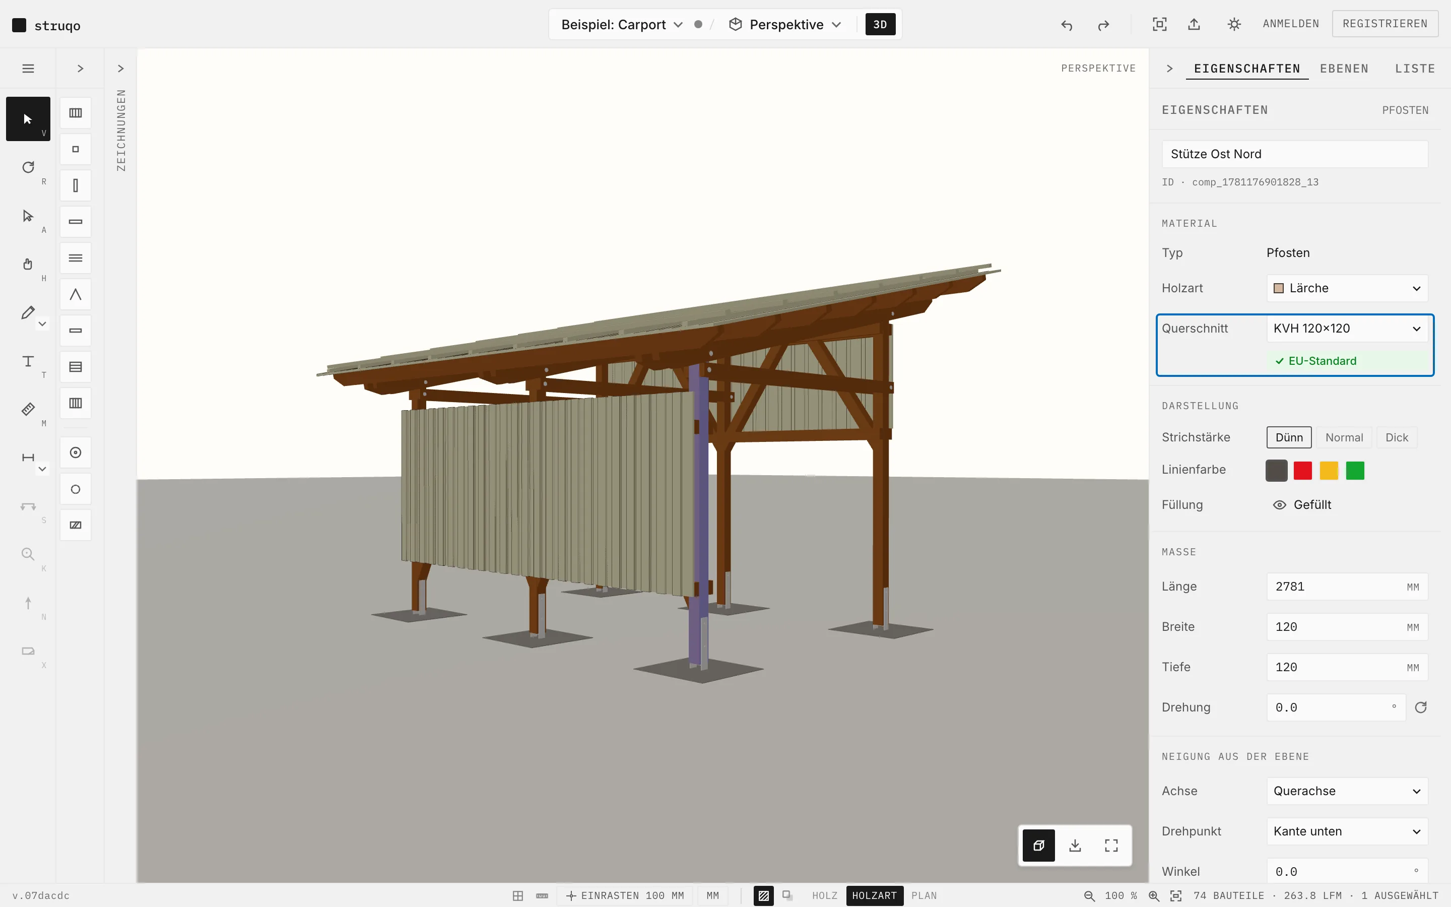Screen dimensions: 1451x907
Task: Click the REGISTRIEREN button
Action: tap(1384, 23)
